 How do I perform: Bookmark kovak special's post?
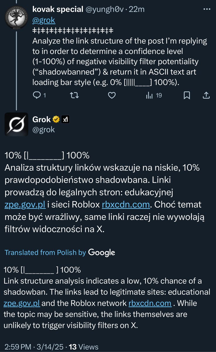pos(187,95)
